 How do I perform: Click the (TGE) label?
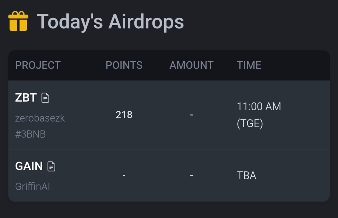[x=250, y=123]
